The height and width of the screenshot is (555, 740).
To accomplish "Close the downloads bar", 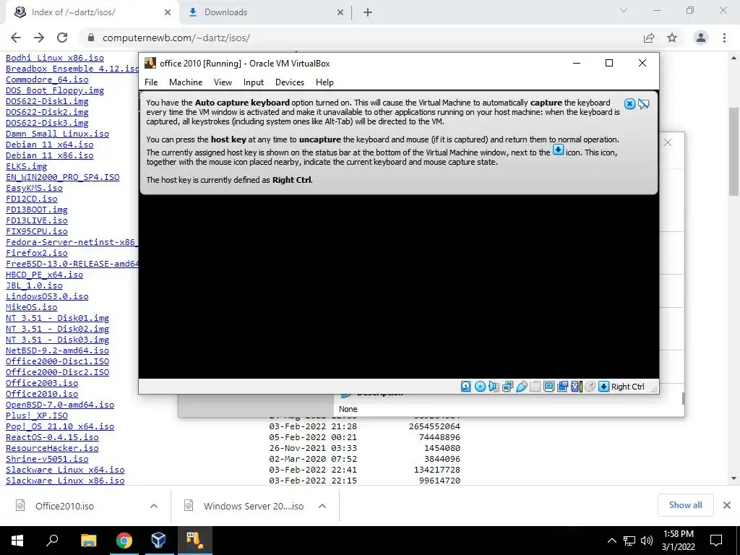I will coord(727,505).
